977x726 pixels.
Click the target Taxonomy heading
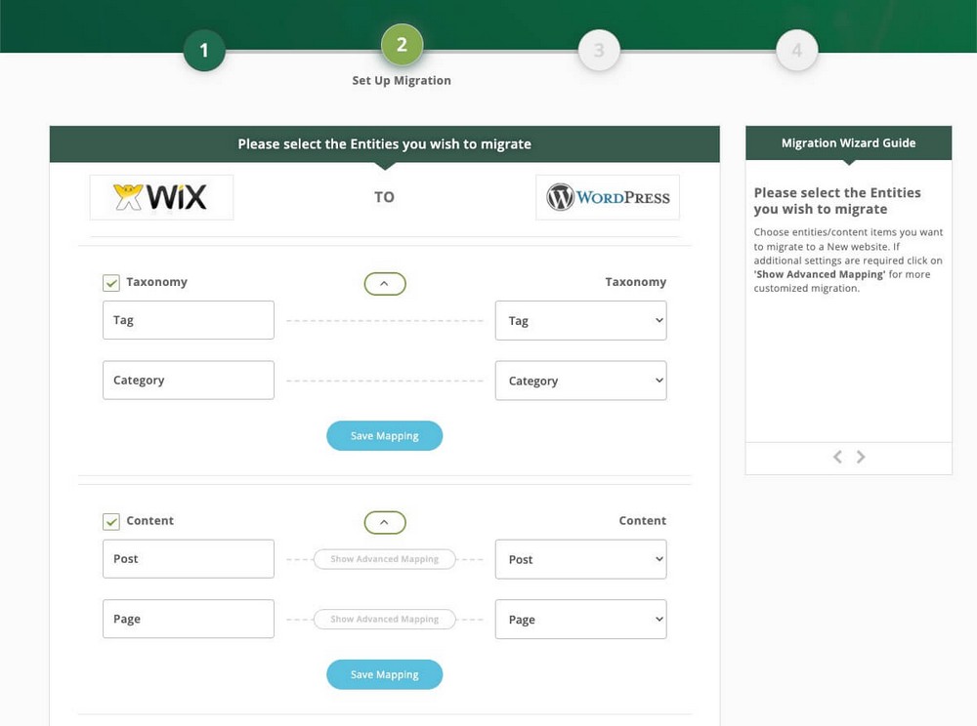click(636, 282)
